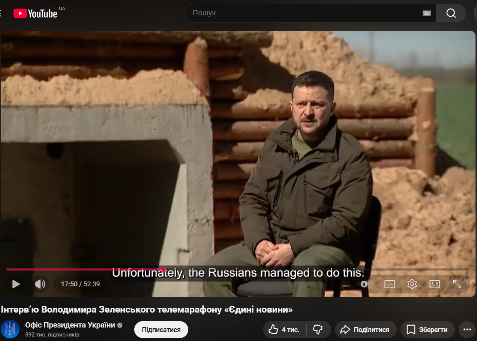Expand the three-dot more actions menu
This screenshot has width=477, height=341.
coord(467,329)
